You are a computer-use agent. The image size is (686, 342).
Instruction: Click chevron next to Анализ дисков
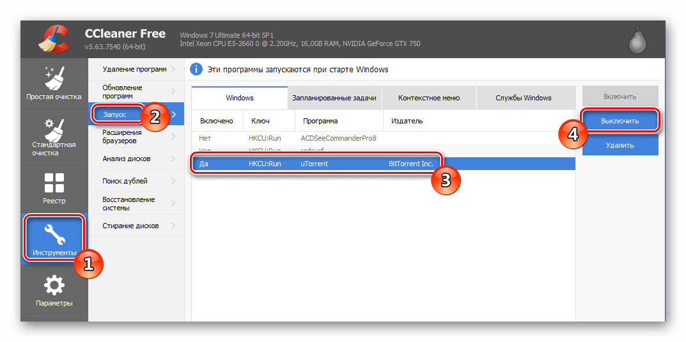(173, 159)
